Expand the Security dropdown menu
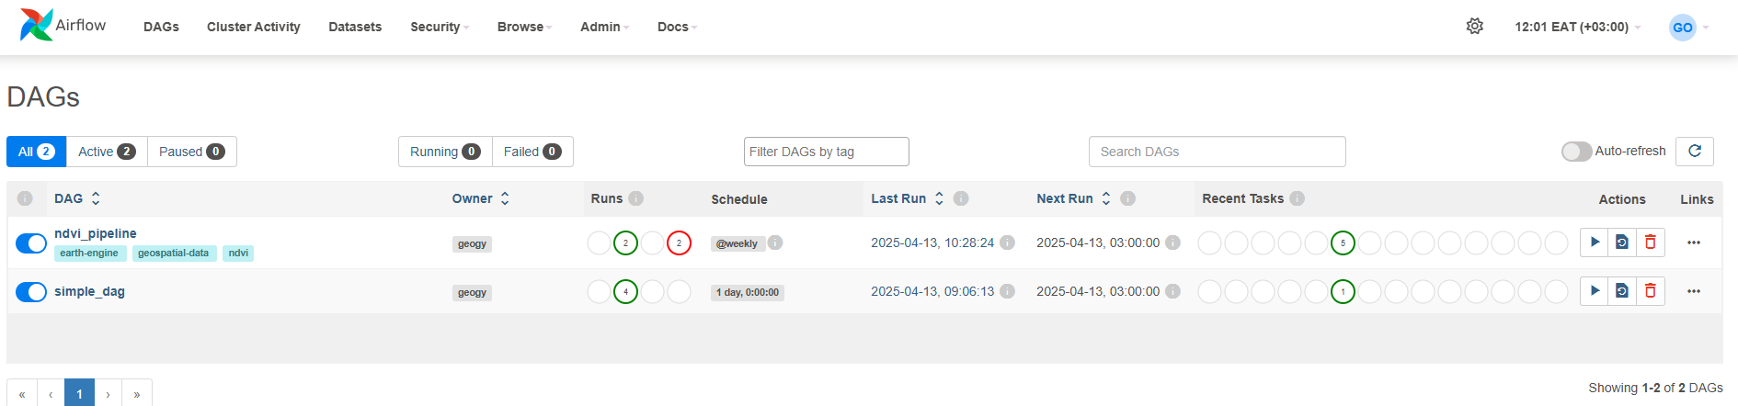The height and width of the screenshot is (406, 1738). pyautogui.click(x=440, y=27)
